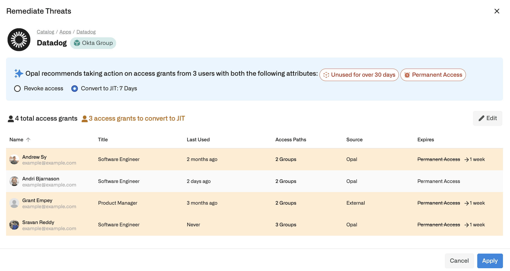The width and height of the screenshot is (510, 271).
Task: Close the Remediate Threats dialog
Action: pos(497,11)
